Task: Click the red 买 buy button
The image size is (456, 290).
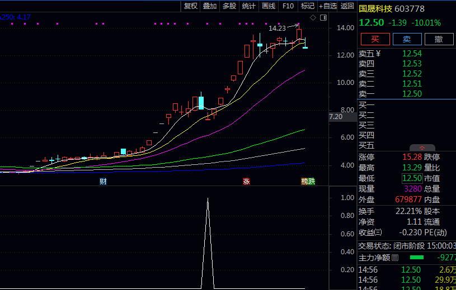Action: (374, 39)
